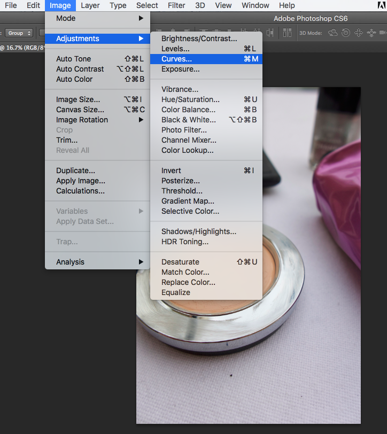This screenshot has height=434, width=387.
Task: Open the View menu
Action: click(223, 5)
